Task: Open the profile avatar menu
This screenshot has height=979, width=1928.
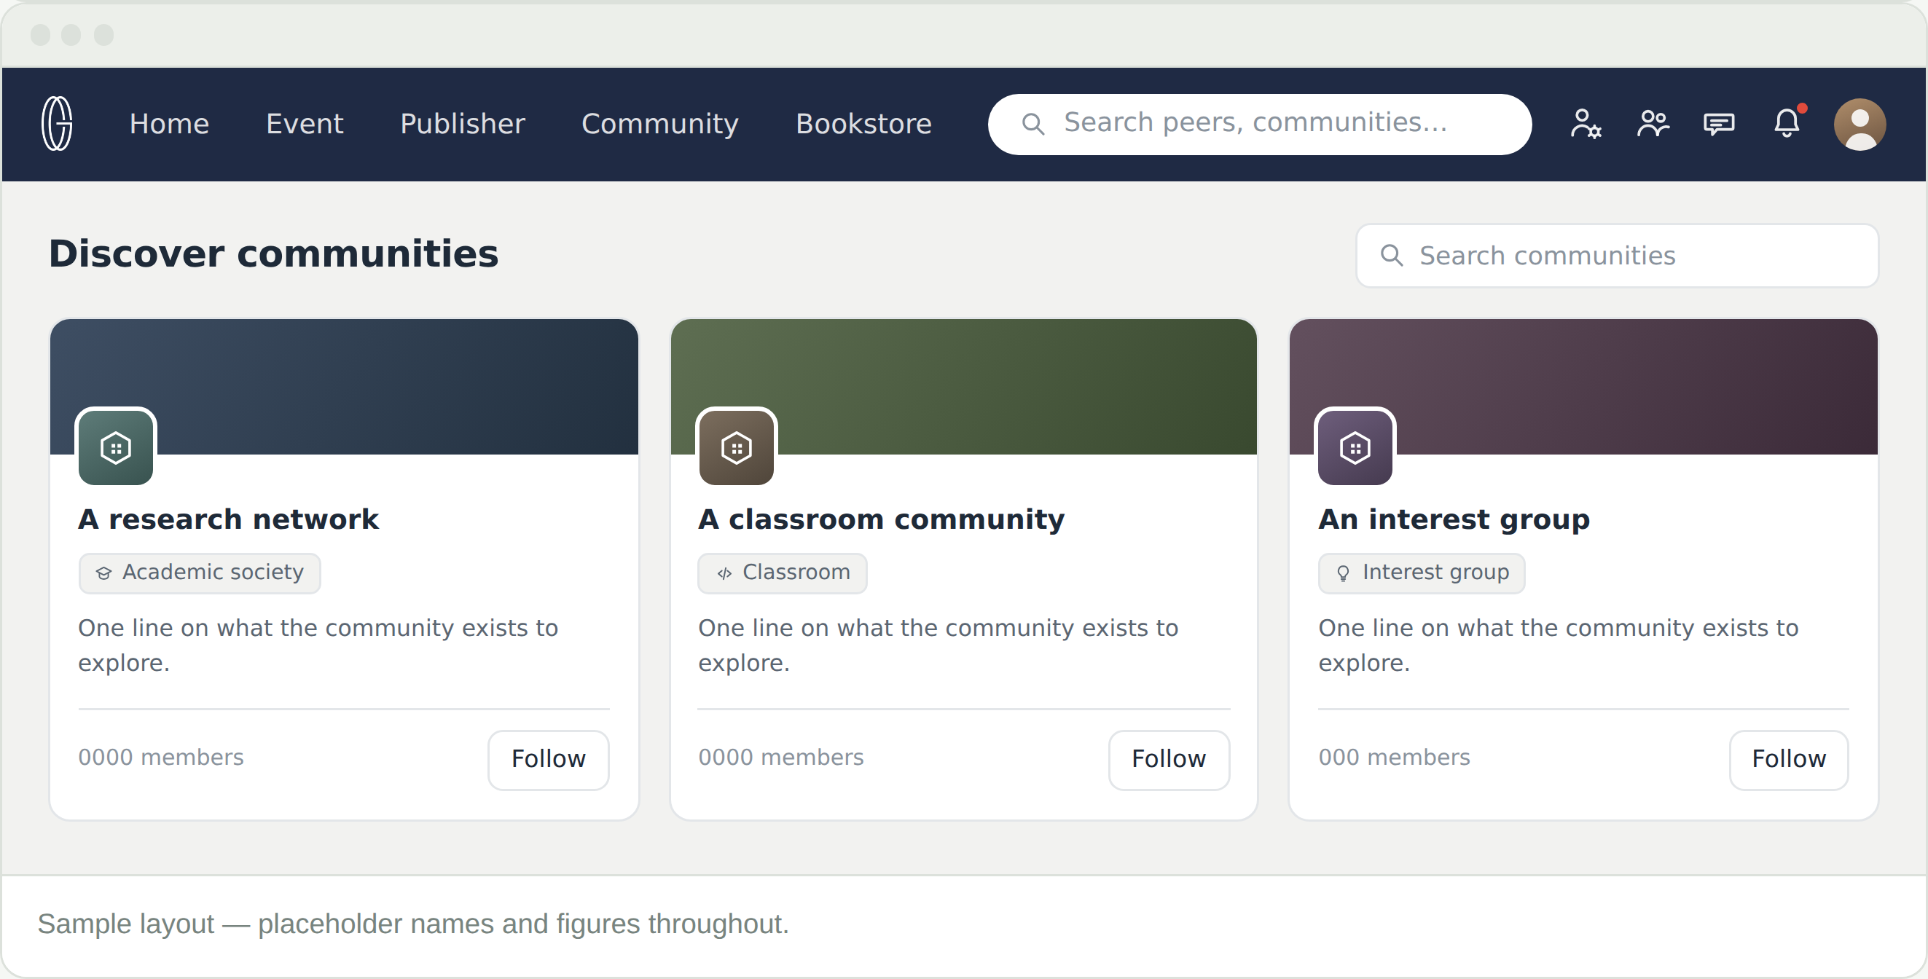Action: click(1860, 125)
